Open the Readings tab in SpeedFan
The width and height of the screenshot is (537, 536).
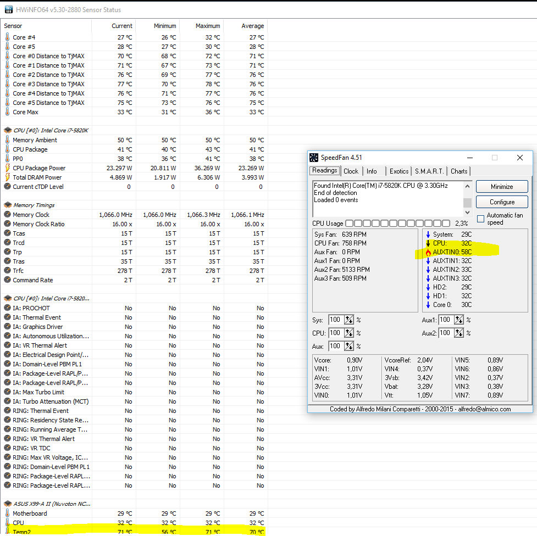pyautogui.click(x=325, y=170)
